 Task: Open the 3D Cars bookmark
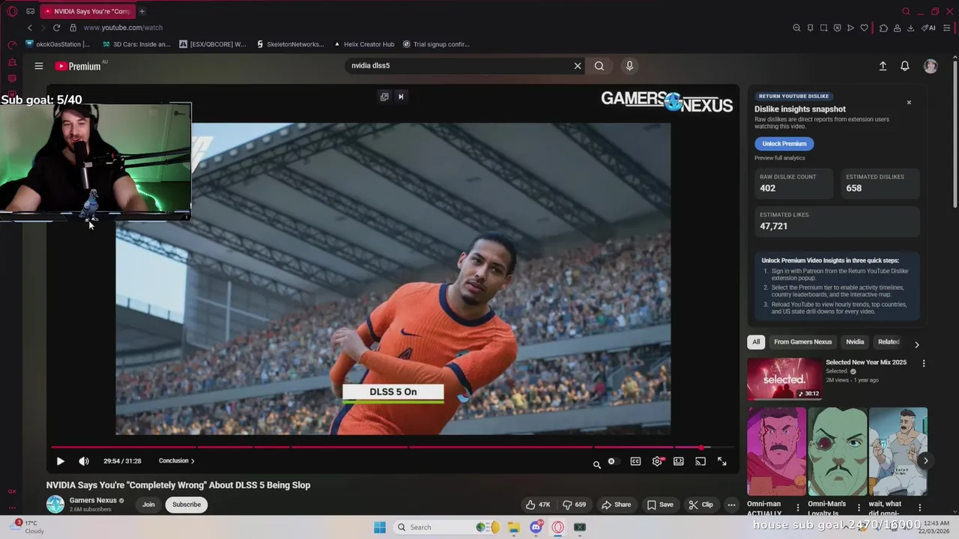coord(136,44)
